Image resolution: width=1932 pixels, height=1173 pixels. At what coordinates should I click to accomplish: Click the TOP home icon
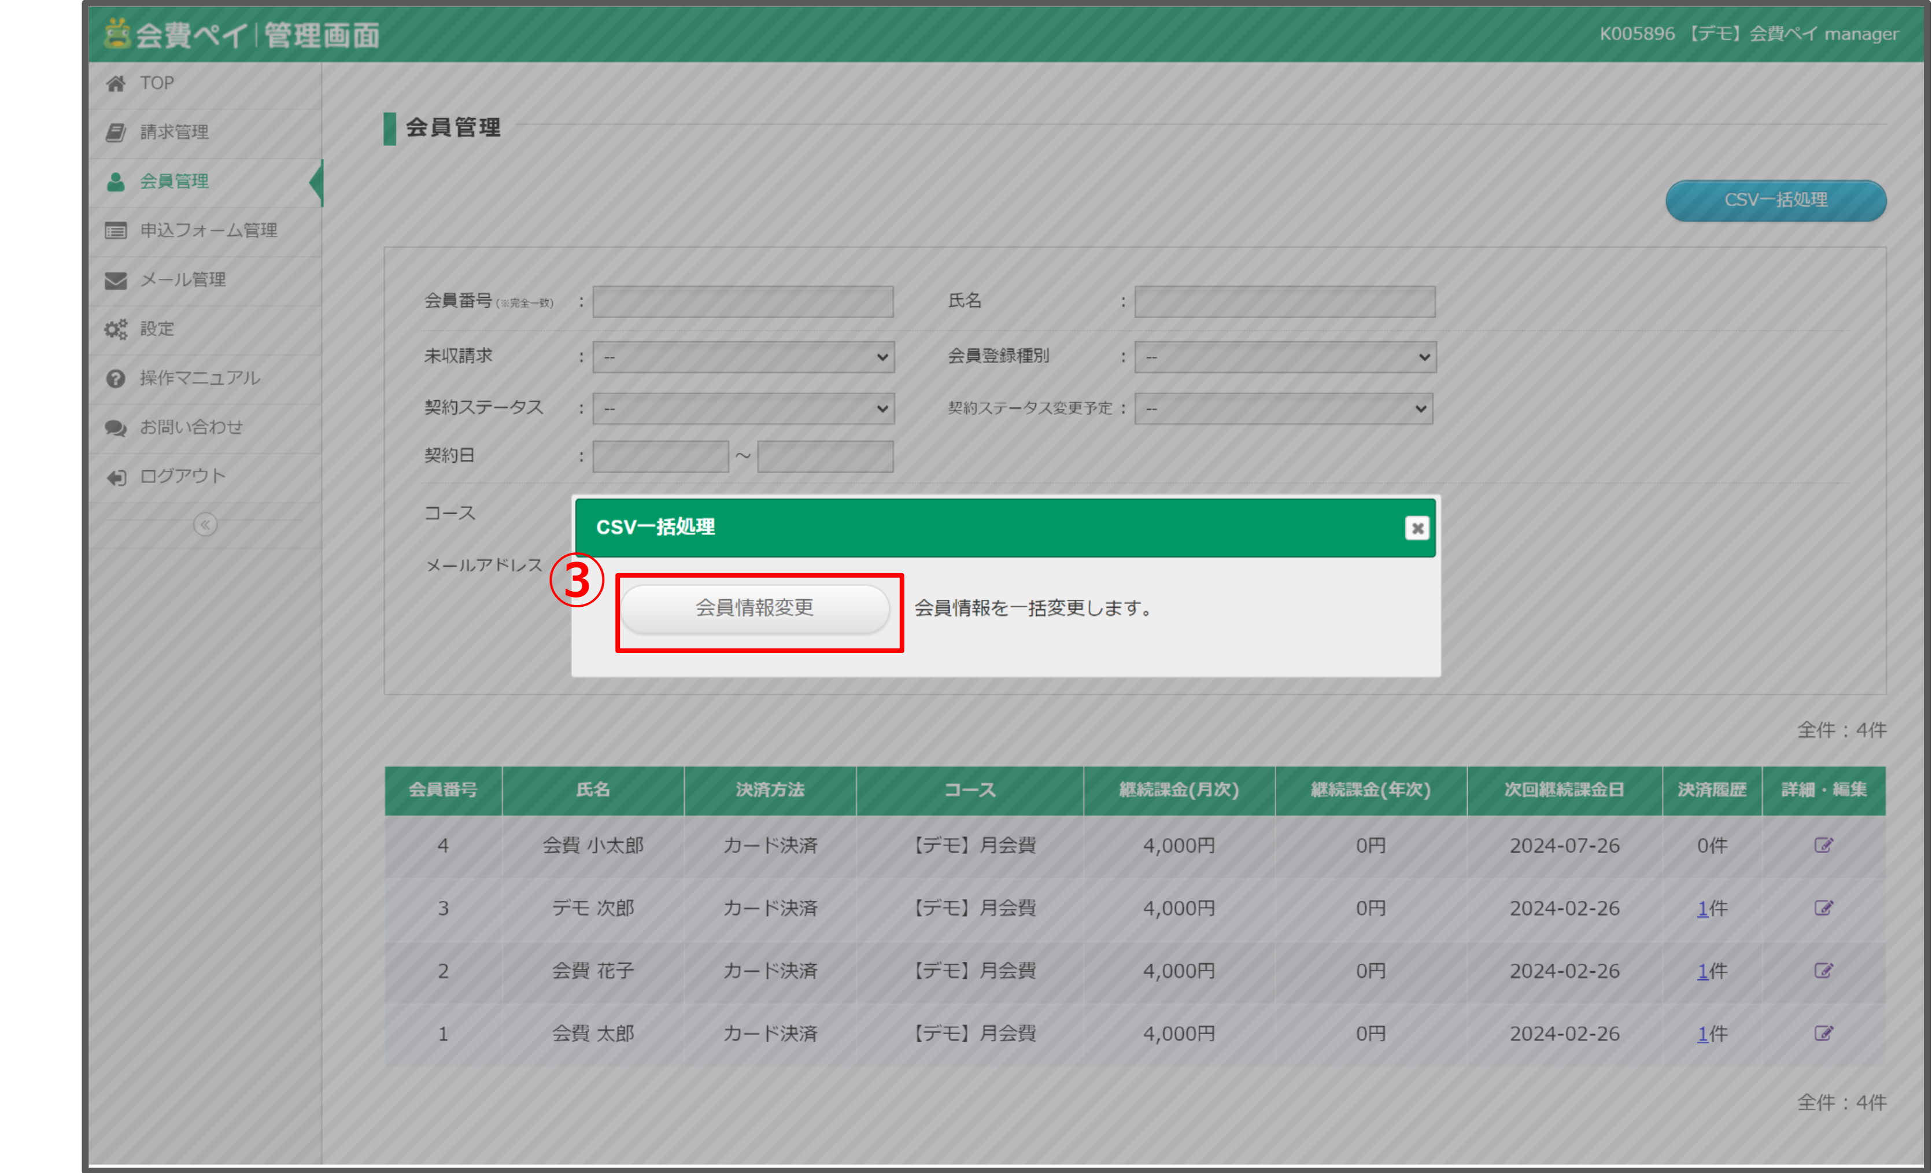pos(116,83)
